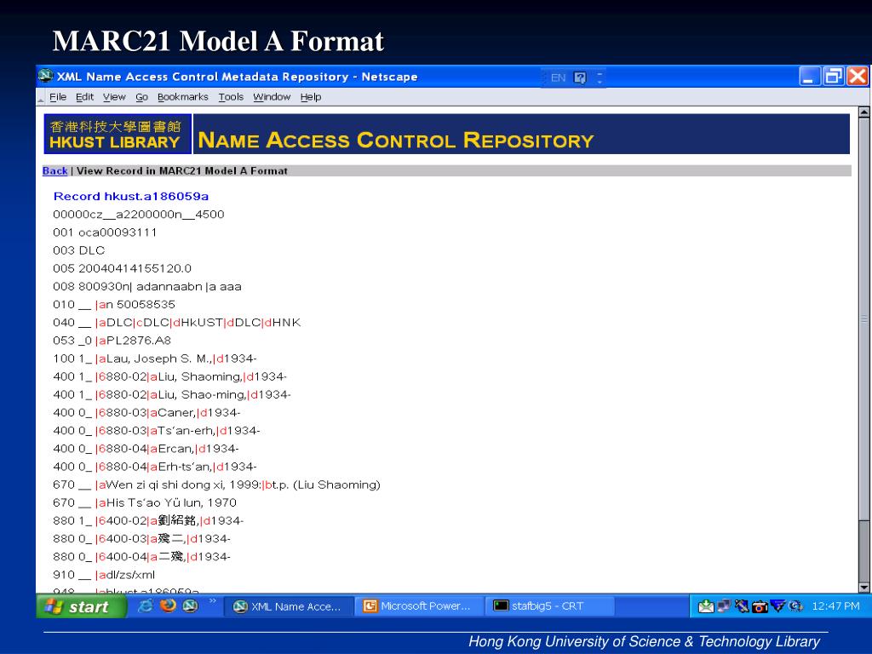Viewport: 872px width, 654px height.
Task: Open the File menu
Action: point(58,97)
